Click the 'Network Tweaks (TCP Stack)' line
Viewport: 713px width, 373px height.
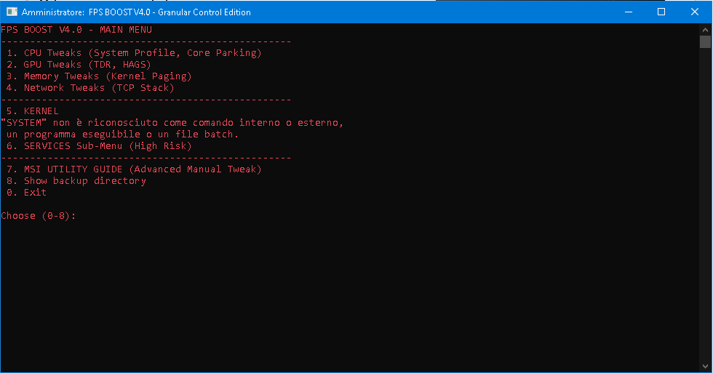(x=90, y=88)
